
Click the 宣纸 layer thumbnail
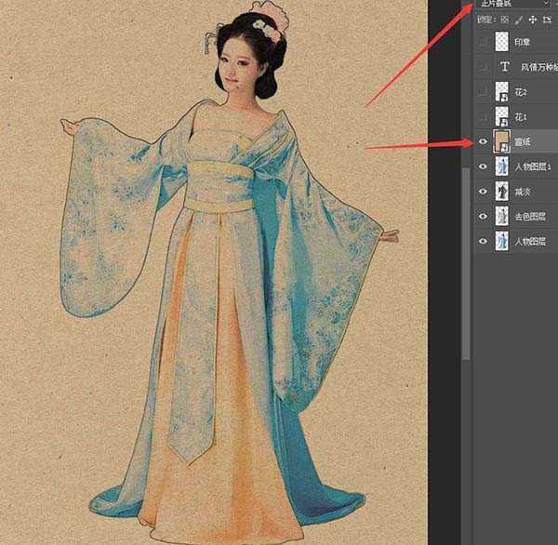point(503,142)
